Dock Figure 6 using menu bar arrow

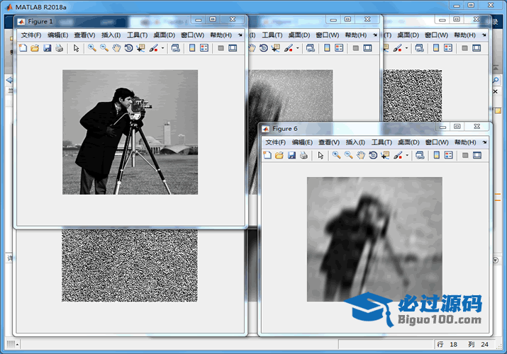(485, 142)
